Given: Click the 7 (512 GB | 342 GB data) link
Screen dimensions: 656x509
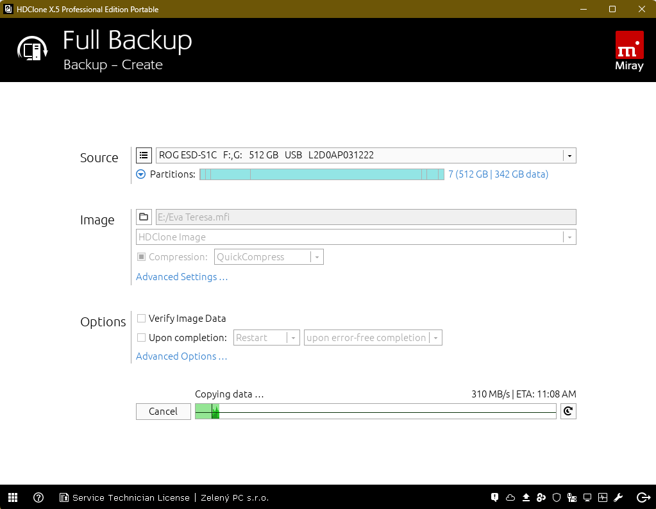Looking at the screenshot, I should 498,174.
